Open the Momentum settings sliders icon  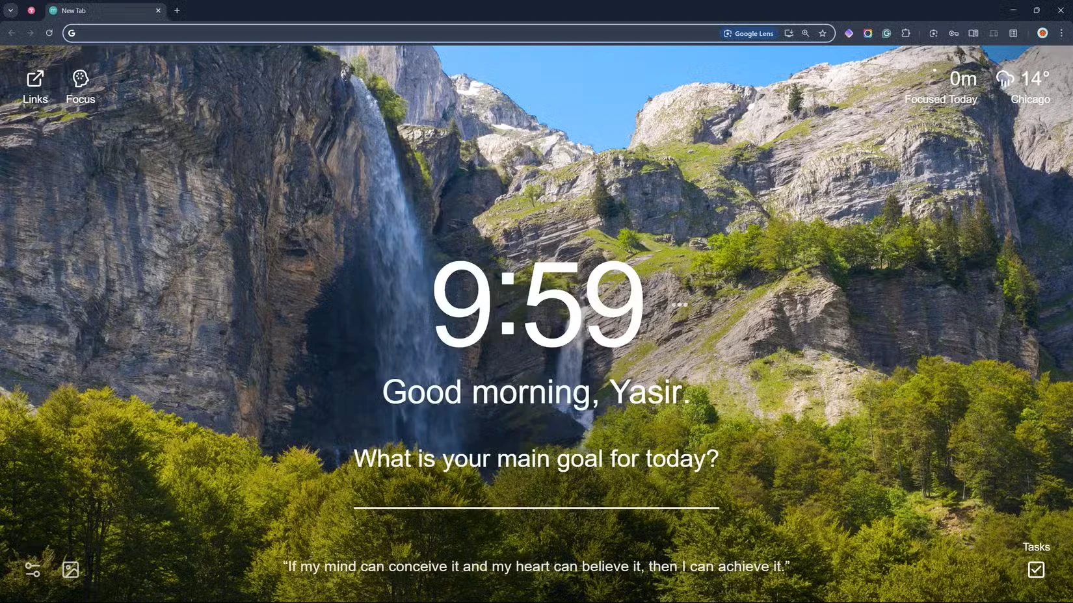point(33,570)
